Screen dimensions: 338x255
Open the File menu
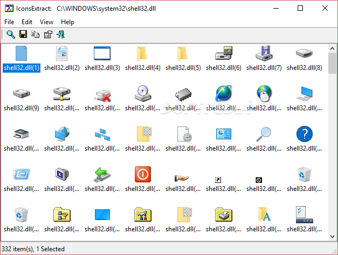click(x=9, y=22)
